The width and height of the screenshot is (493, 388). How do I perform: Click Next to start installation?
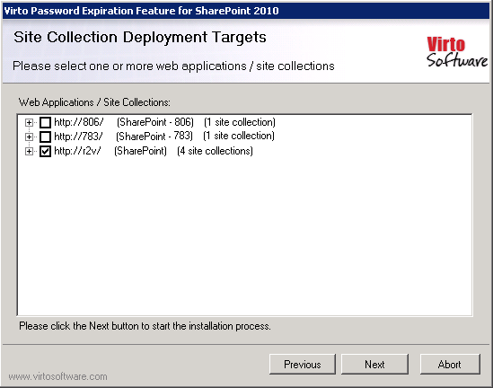[374, 364]
